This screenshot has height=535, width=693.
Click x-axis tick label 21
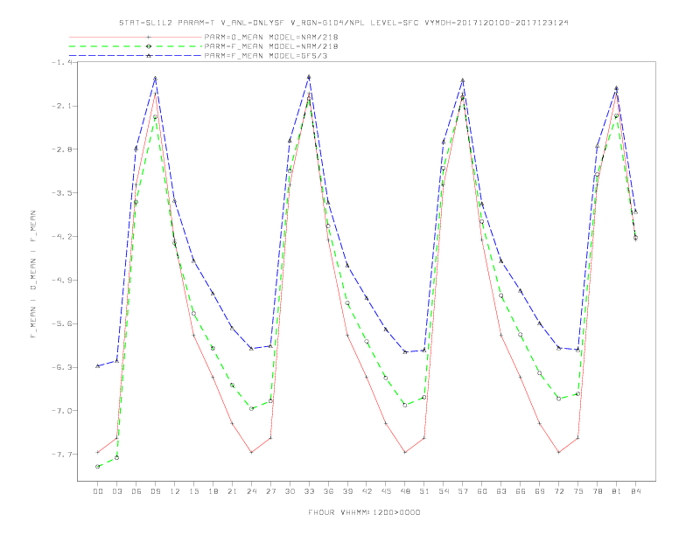(232, 491)
